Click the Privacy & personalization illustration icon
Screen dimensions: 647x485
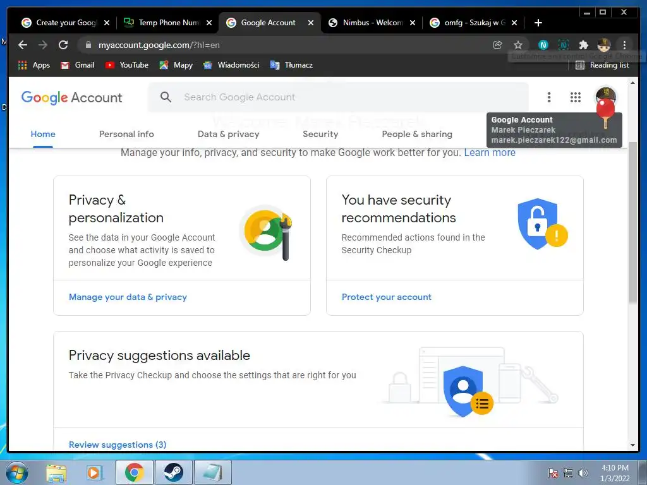[x=266, y=232]
